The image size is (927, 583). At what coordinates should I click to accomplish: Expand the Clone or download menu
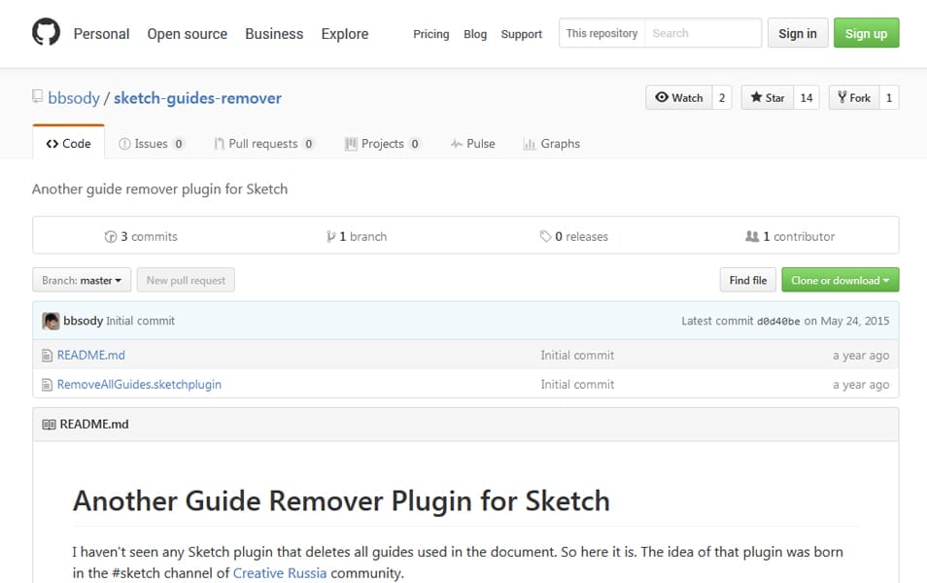pyautogui.click(x=840, y=280)
